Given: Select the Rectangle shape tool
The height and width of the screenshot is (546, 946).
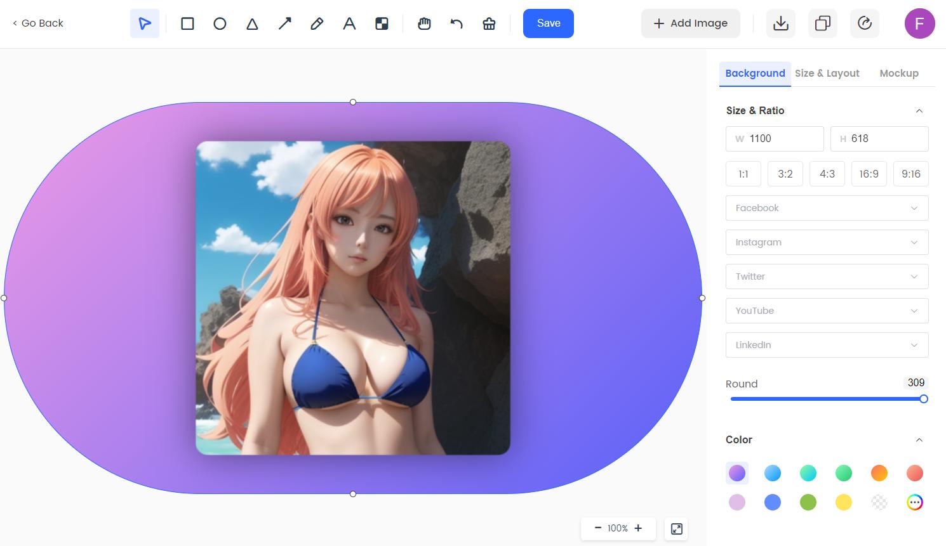Looking at the screenshot, I should (x=187, y=23).
